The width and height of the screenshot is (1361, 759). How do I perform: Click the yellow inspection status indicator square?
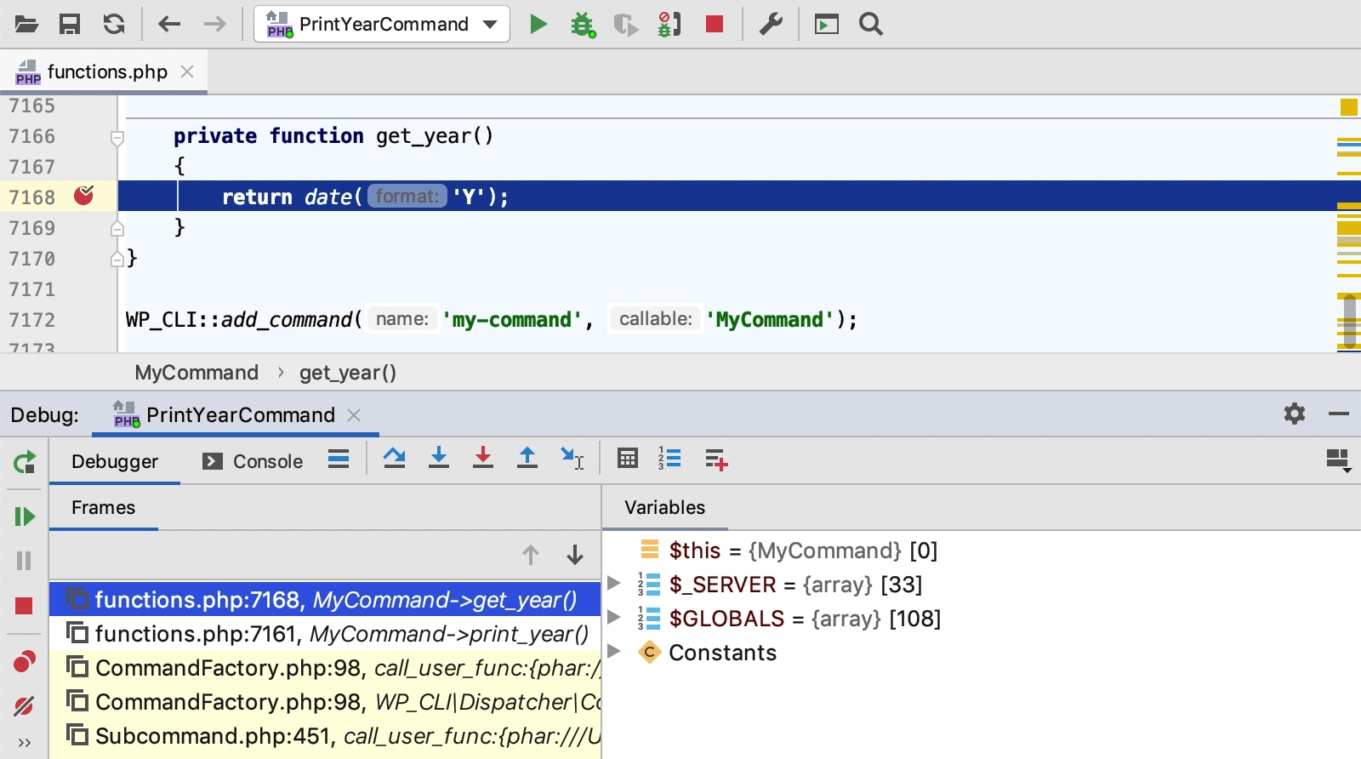(1348, 107)
